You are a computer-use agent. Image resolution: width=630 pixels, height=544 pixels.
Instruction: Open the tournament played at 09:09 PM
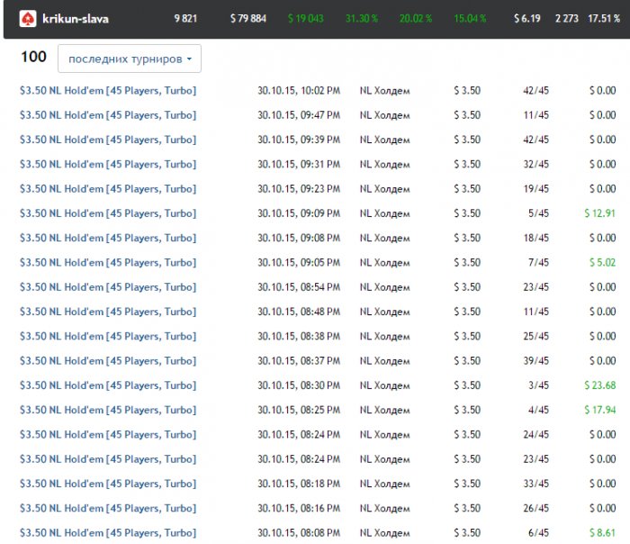(x=108, y=213)
